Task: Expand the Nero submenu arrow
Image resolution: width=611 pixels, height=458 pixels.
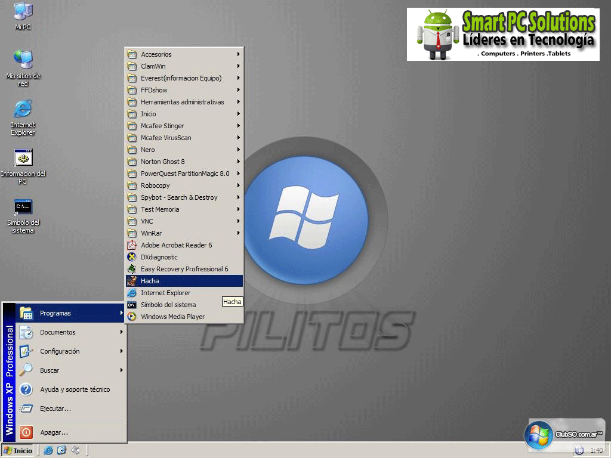Action: click(238, 150)
